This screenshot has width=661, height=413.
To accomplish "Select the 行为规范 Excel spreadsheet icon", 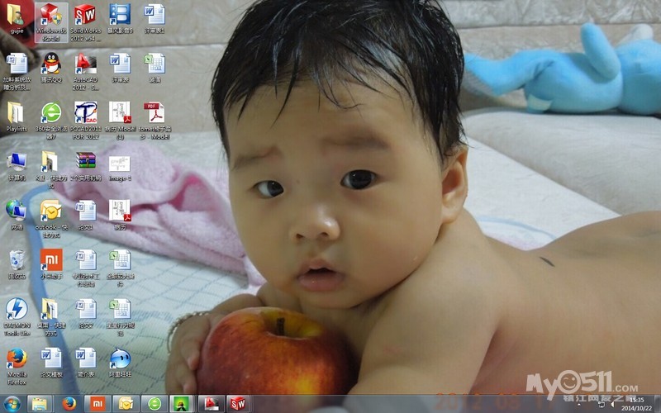I will [121, 317].
